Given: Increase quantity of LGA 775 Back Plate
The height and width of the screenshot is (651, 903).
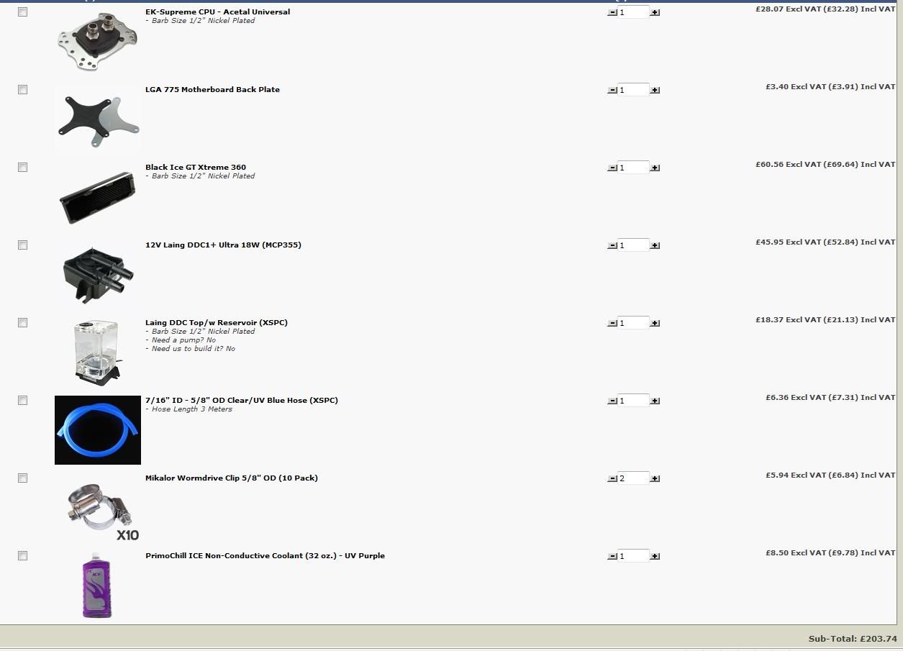Looking at the screenshot, I should [655, 90].
